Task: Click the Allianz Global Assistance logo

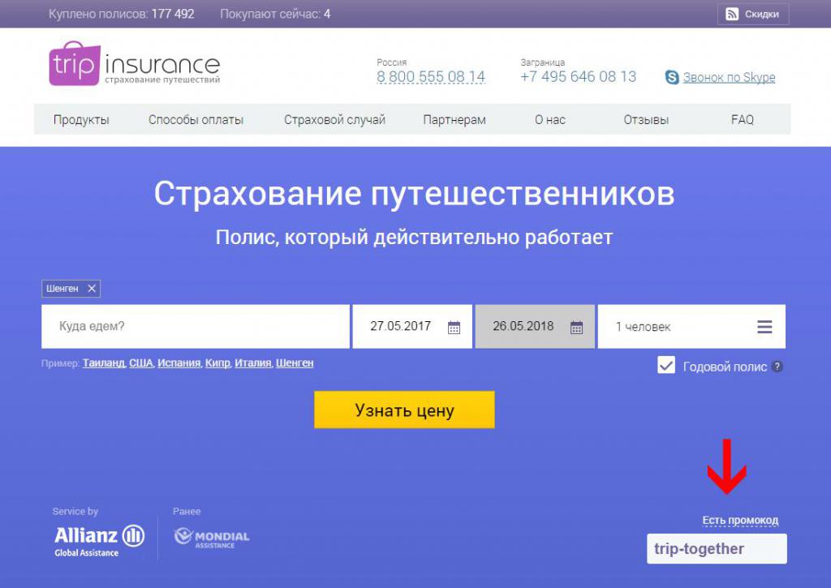Action: (x=99, y=541)
